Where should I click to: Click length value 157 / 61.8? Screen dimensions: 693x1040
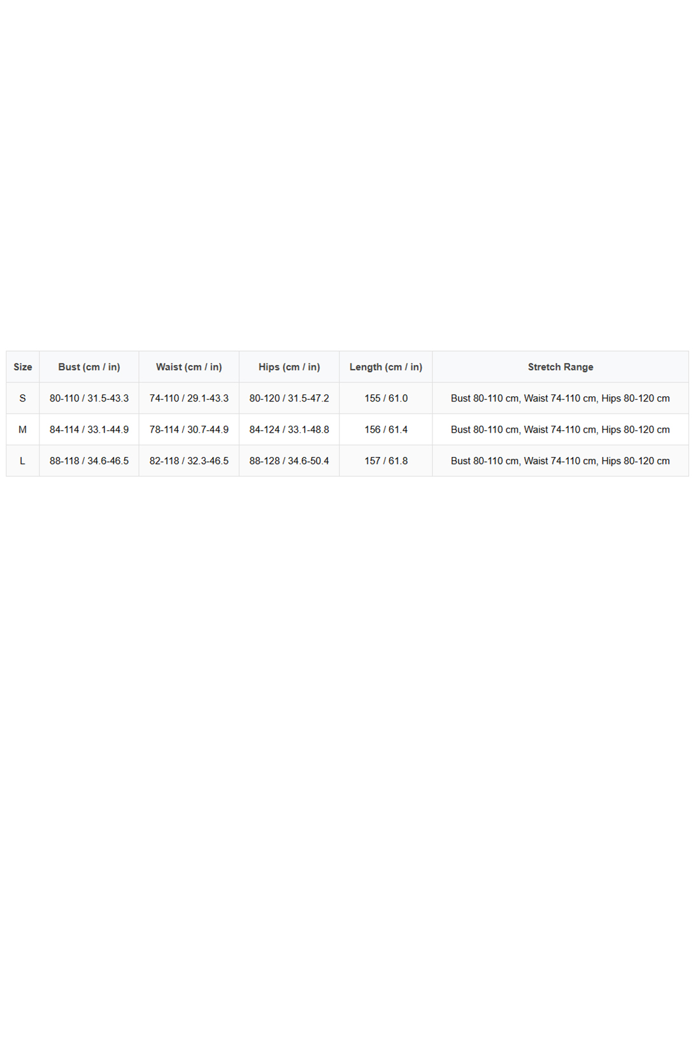pyautogui.click(x=386, y=461)
